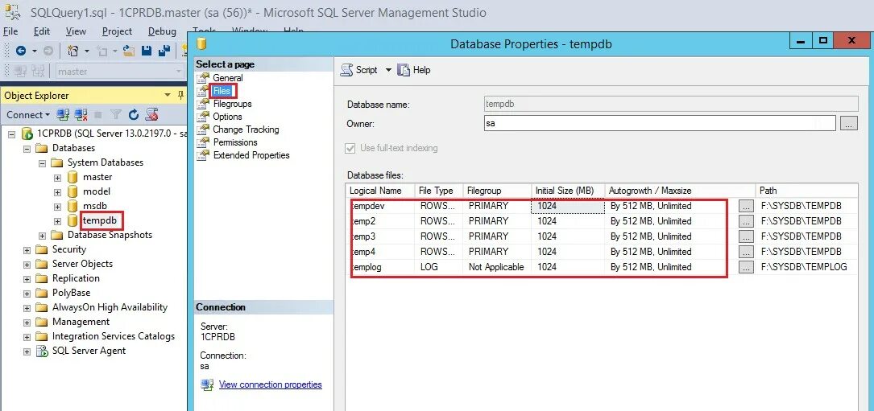Expand the Management folder
Screen dimensions: 874x411
27,323
